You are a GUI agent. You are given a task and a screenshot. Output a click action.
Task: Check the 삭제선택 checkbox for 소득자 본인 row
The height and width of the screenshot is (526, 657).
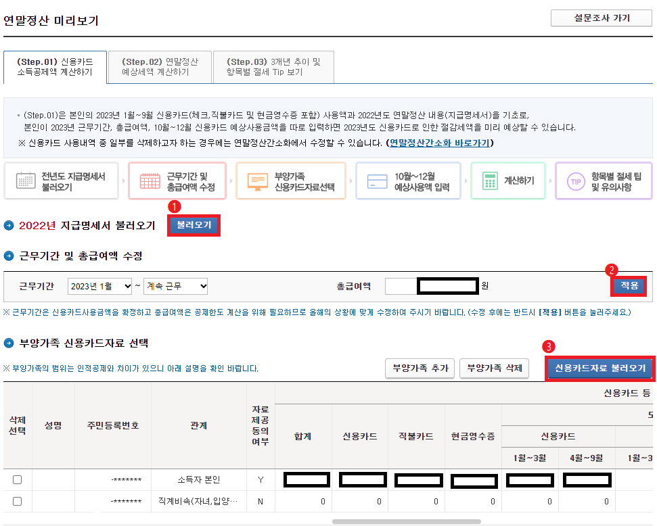(18, 479)
